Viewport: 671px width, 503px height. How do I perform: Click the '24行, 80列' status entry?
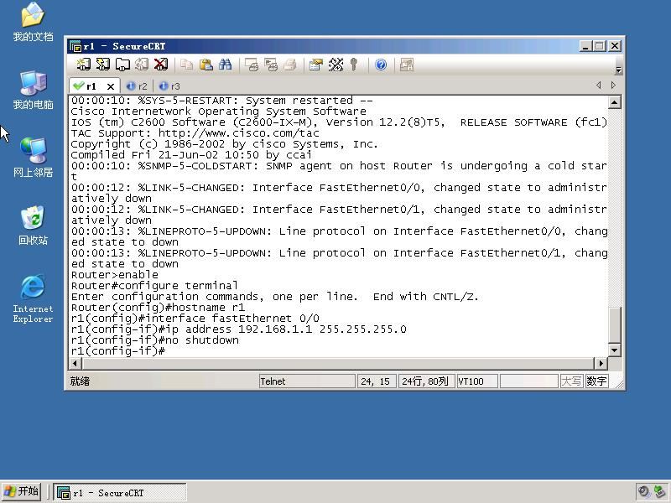pyautogui.click(x=425, y=381)
